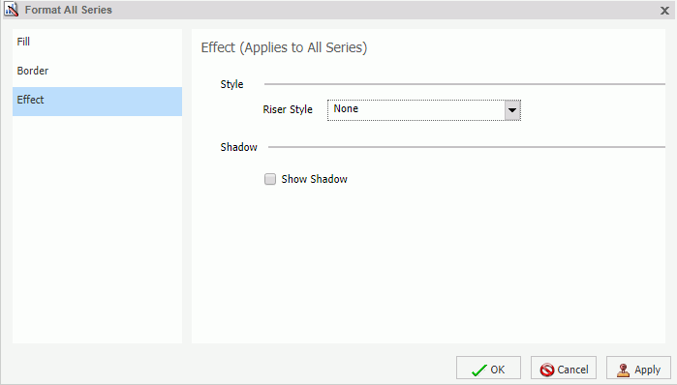Click the Riser Style field showing None
The width and height of the screenshot is (677, 385).
tap(424, 110)
